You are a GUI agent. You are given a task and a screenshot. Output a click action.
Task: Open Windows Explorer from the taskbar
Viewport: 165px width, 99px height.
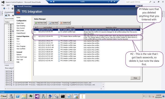24,96
